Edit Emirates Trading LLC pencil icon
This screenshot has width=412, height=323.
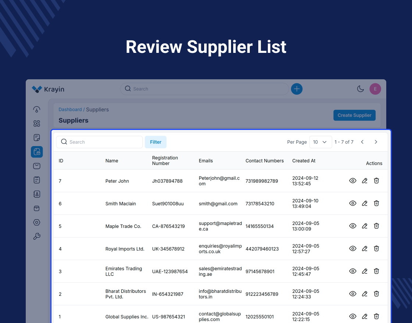pos(365,271)
